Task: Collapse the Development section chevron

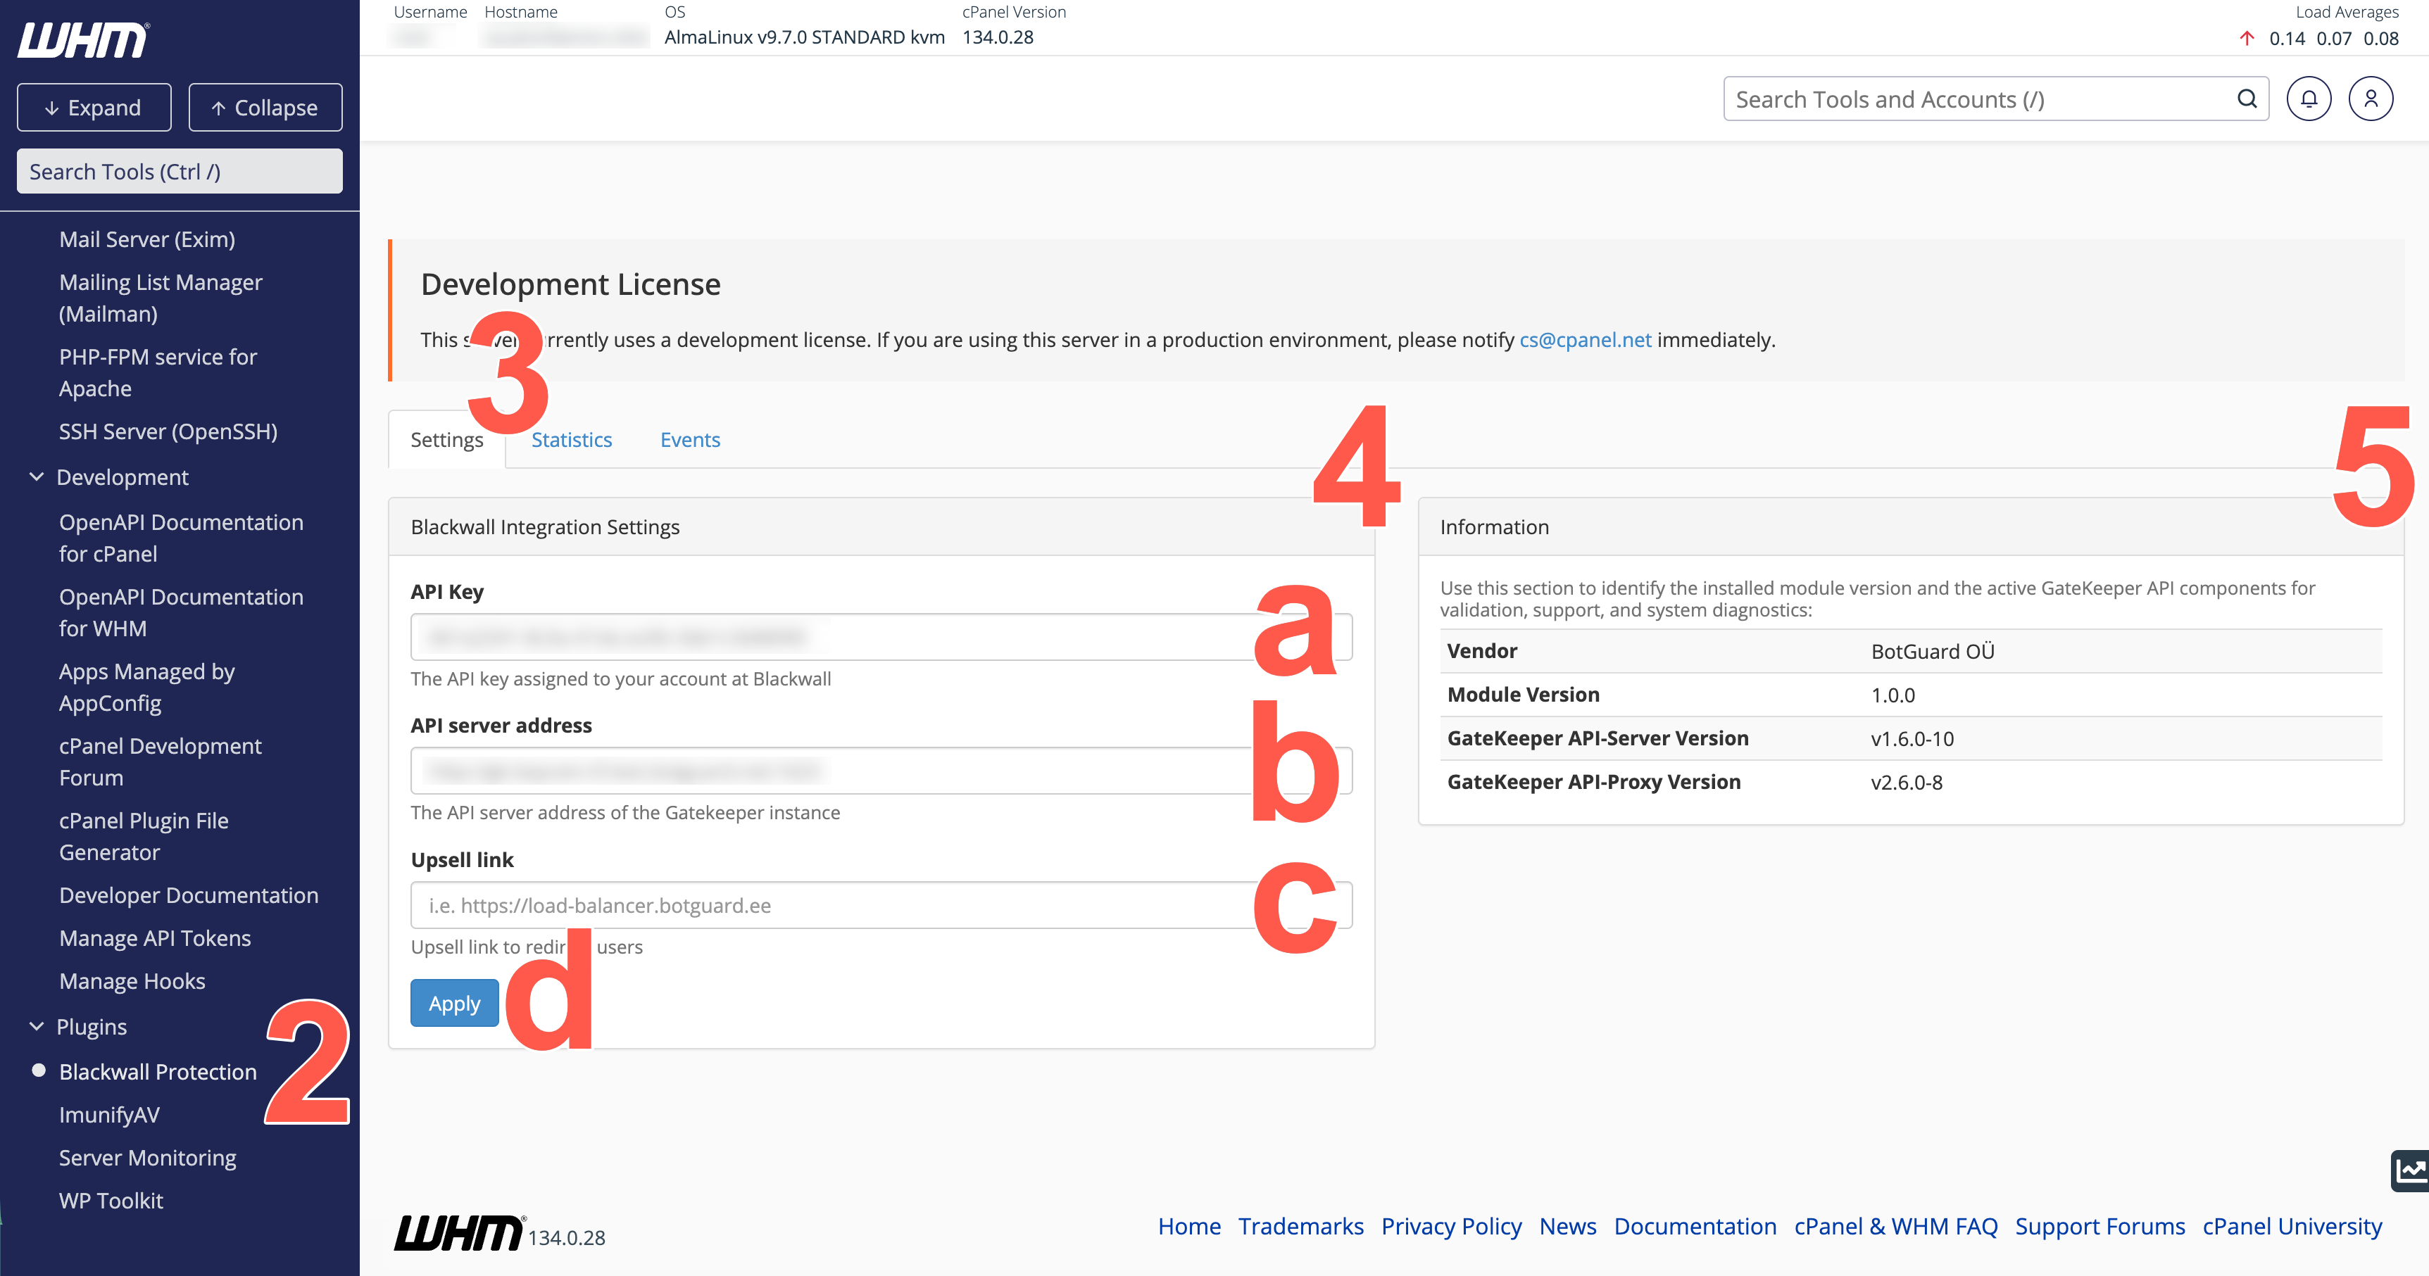Action: [37, 477]
